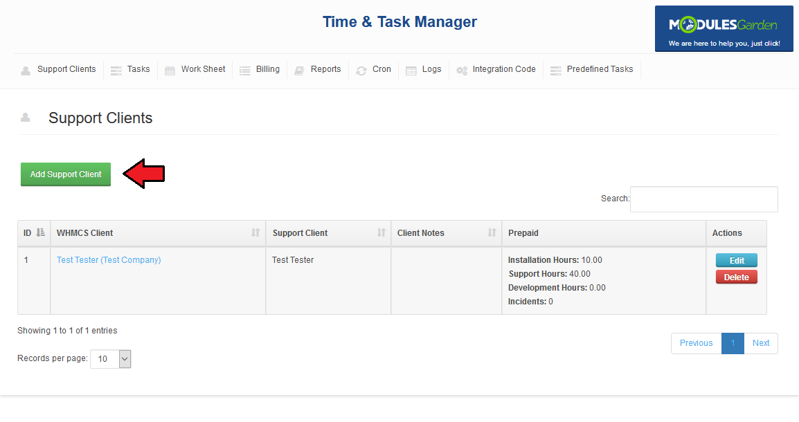The image size is (799, 422).
Task: Open Test Tester (Test Company) link
Action: coord(109,259)
